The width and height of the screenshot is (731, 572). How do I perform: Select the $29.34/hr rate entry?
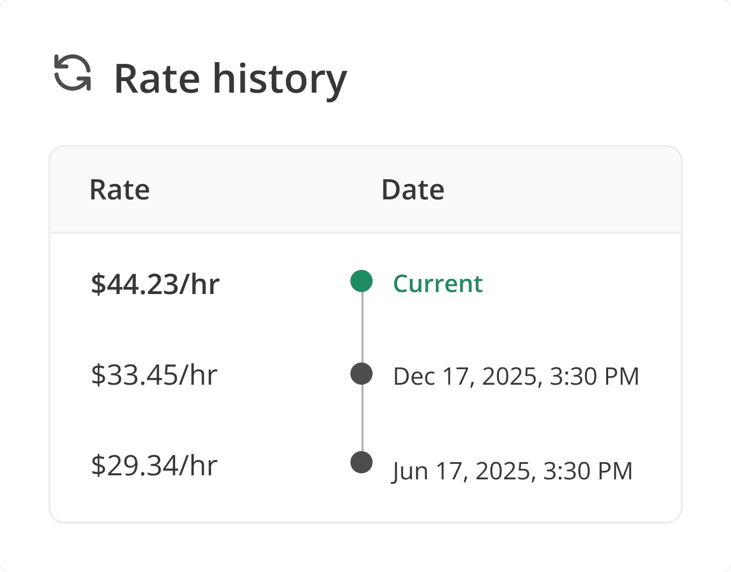click(x=154, y=466)
